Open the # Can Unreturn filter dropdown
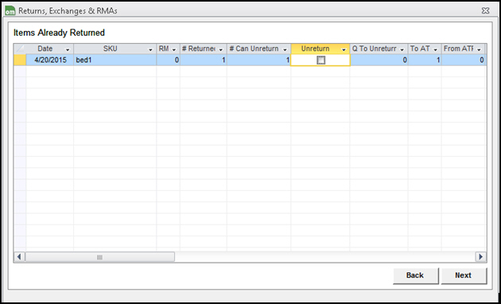Viewport: 501px width, 304px height. pyautogui.click(x=285, y=49)
